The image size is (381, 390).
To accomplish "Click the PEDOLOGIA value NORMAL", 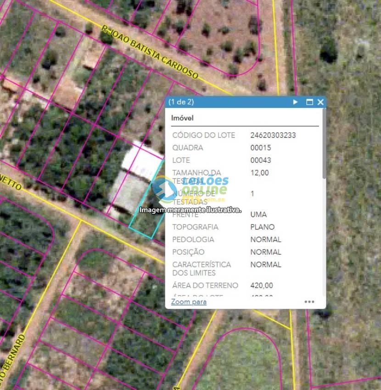I will tap(266, 240).
